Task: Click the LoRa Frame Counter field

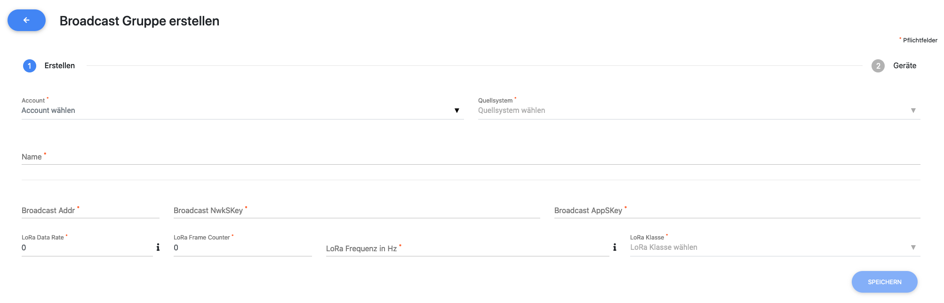Action: 242,248
